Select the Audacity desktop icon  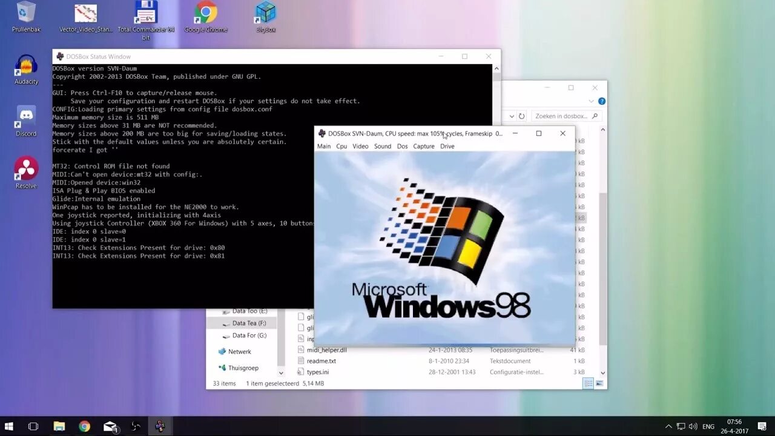click(26, 70)
